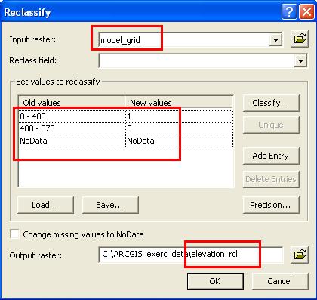Image resolution: width=317 pixels, height=300 pixels.
Task: Select new value cell '1'
Action: (179, 116)
